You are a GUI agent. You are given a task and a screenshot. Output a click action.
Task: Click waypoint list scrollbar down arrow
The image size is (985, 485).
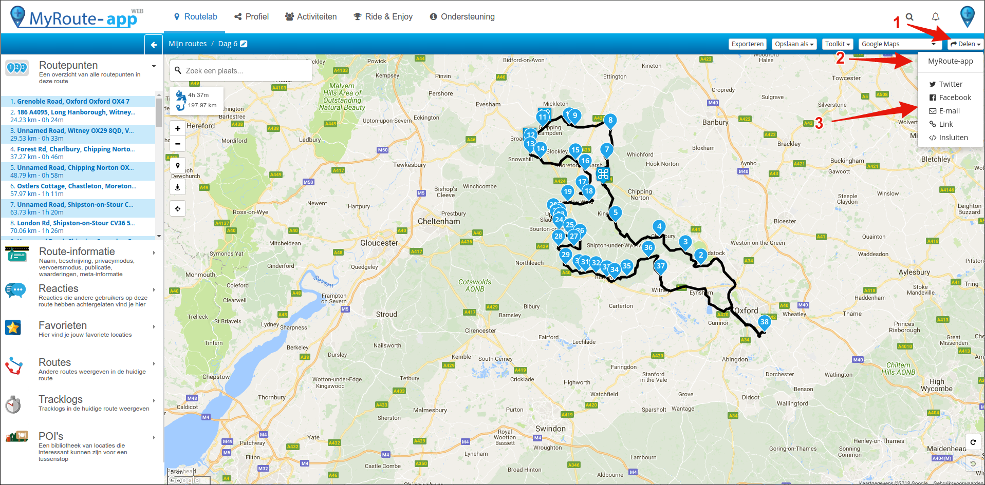click(x=159, y=236)
